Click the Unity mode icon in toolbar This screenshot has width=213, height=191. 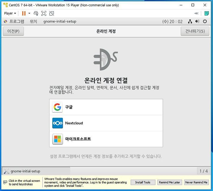click(x=51, y=13)
